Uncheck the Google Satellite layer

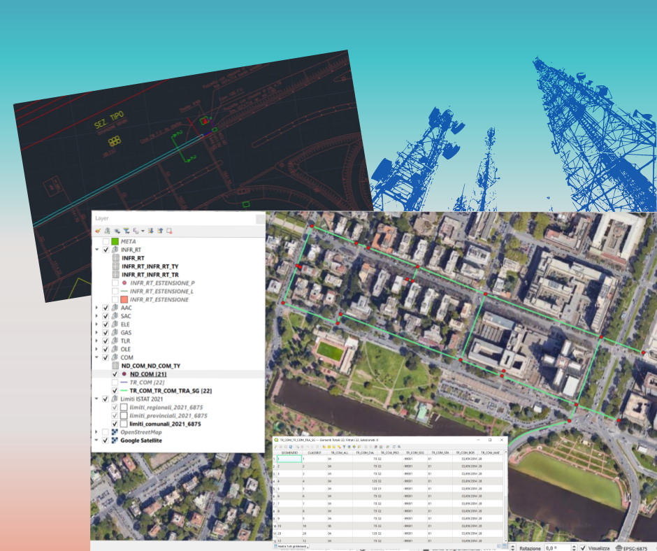(106, 441)
